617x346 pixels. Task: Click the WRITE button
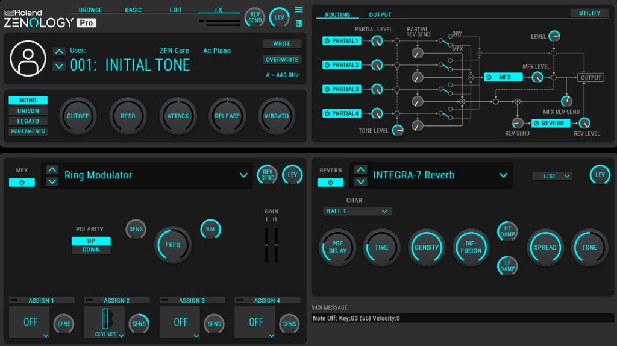point(282,44)
